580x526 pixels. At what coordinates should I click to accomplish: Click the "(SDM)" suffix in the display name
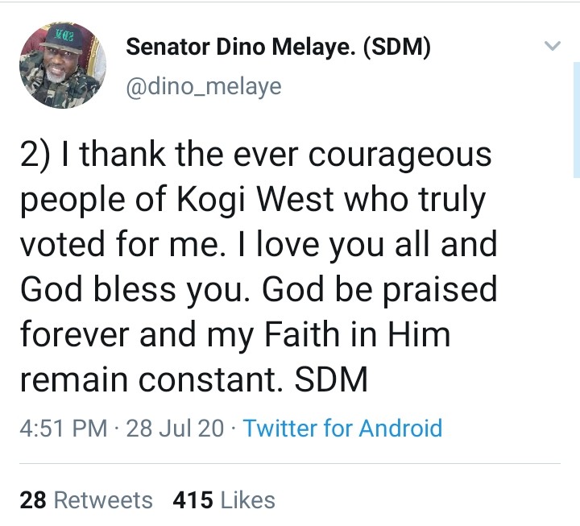pyautogui.click(x=397, y=48)
